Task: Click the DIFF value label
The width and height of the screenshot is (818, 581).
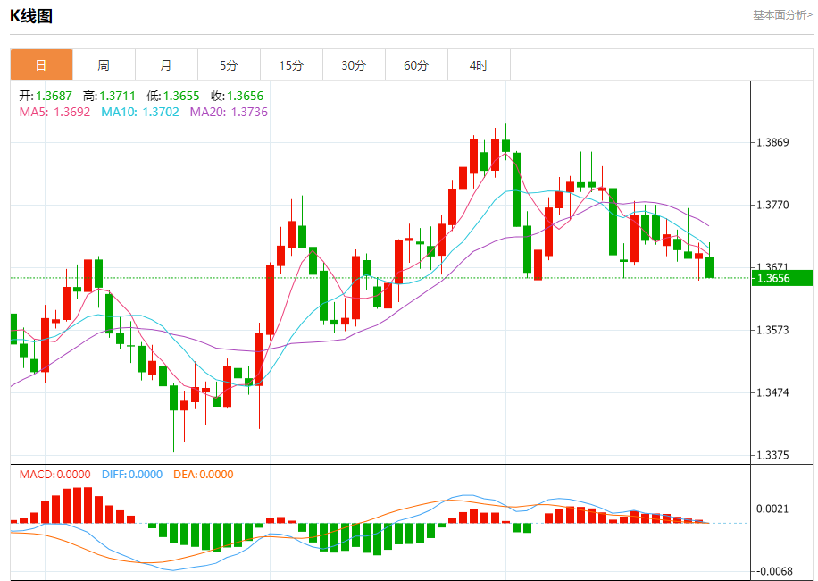Action: (132, 475)
